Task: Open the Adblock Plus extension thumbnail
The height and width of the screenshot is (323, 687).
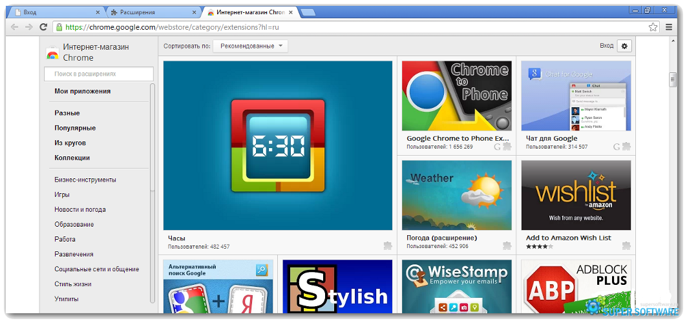Action: [576, 286]
